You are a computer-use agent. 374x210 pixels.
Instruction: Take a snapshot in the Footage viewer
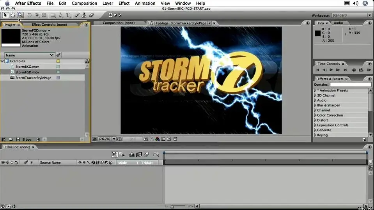[x=146, y=139]
